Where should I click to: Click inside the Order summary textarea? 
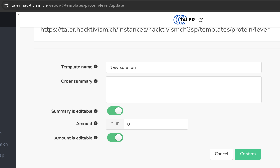coord(184,90)
